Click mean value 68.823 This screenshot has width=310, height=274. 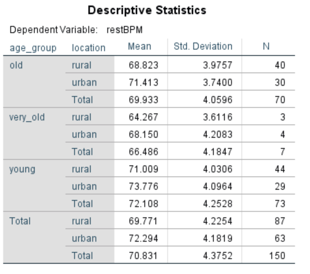pyautogui.click(x=143, y=65)
